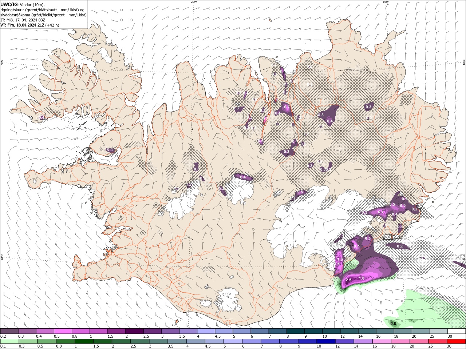Click the '3.5' label in the upper legend row
466x349 pixels.
[x=182, y=336]
